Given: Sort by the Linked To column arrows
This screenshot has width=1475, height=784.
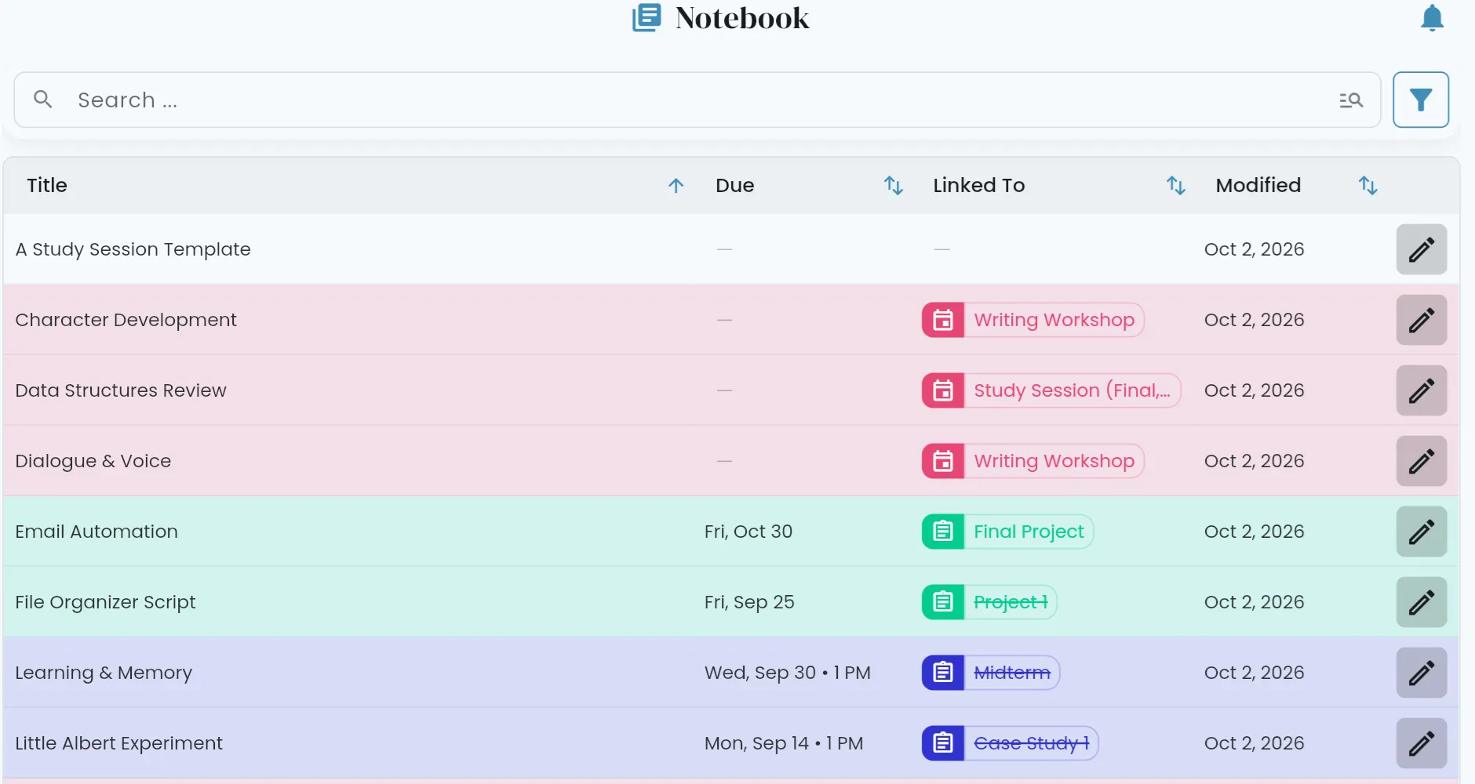Looking at the screenshot, I should point(1175,186).
